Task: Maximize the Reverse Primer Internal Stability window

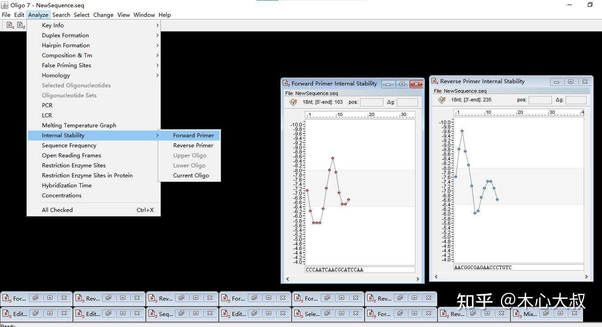Action: click(571, 82)
